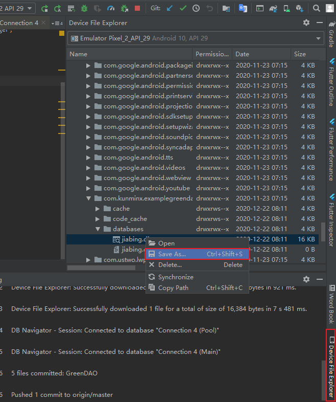Choose Open from the context menu
336x402 pixels.
point(197,243)
